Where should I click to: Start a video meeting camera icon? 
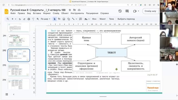(x=135, y=11)
